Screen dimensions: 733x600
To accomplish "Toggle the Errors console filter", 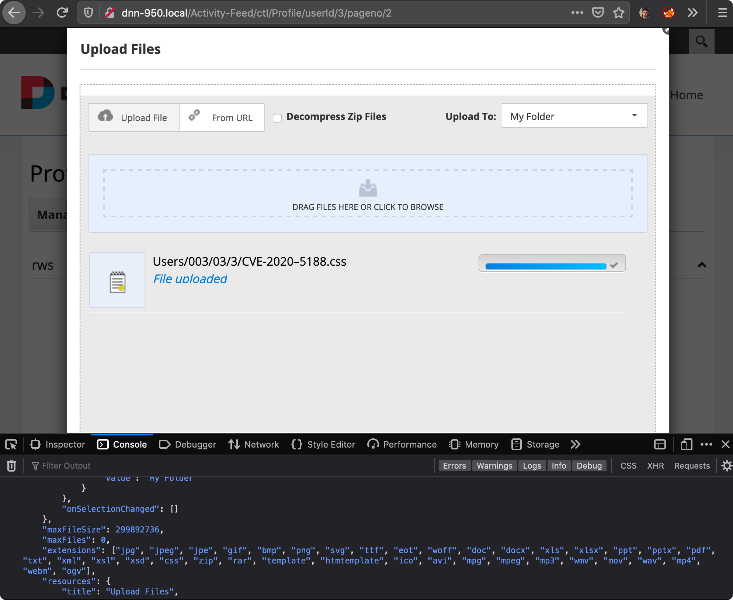I will 454,466.
